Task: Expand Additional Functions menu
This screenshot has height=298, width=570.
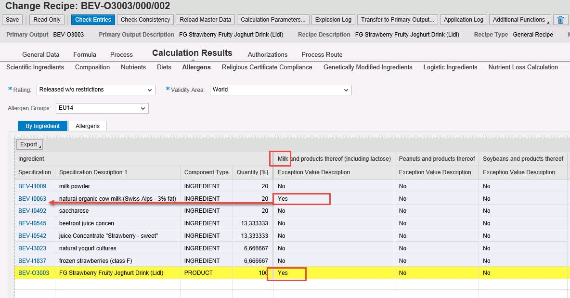Action: click(520, 20)
